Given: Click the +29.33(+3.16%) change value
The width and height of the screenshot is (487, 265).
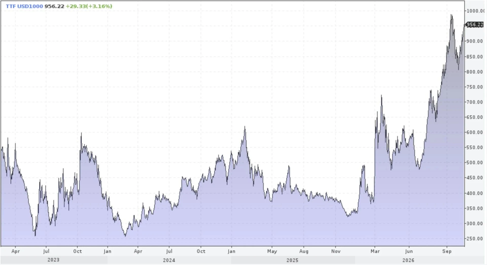Looking at the screenshot, I should click(89, 6).
